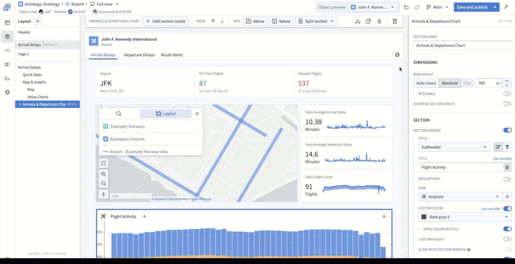Open the Subheader style dropdown

click(454, 147)
